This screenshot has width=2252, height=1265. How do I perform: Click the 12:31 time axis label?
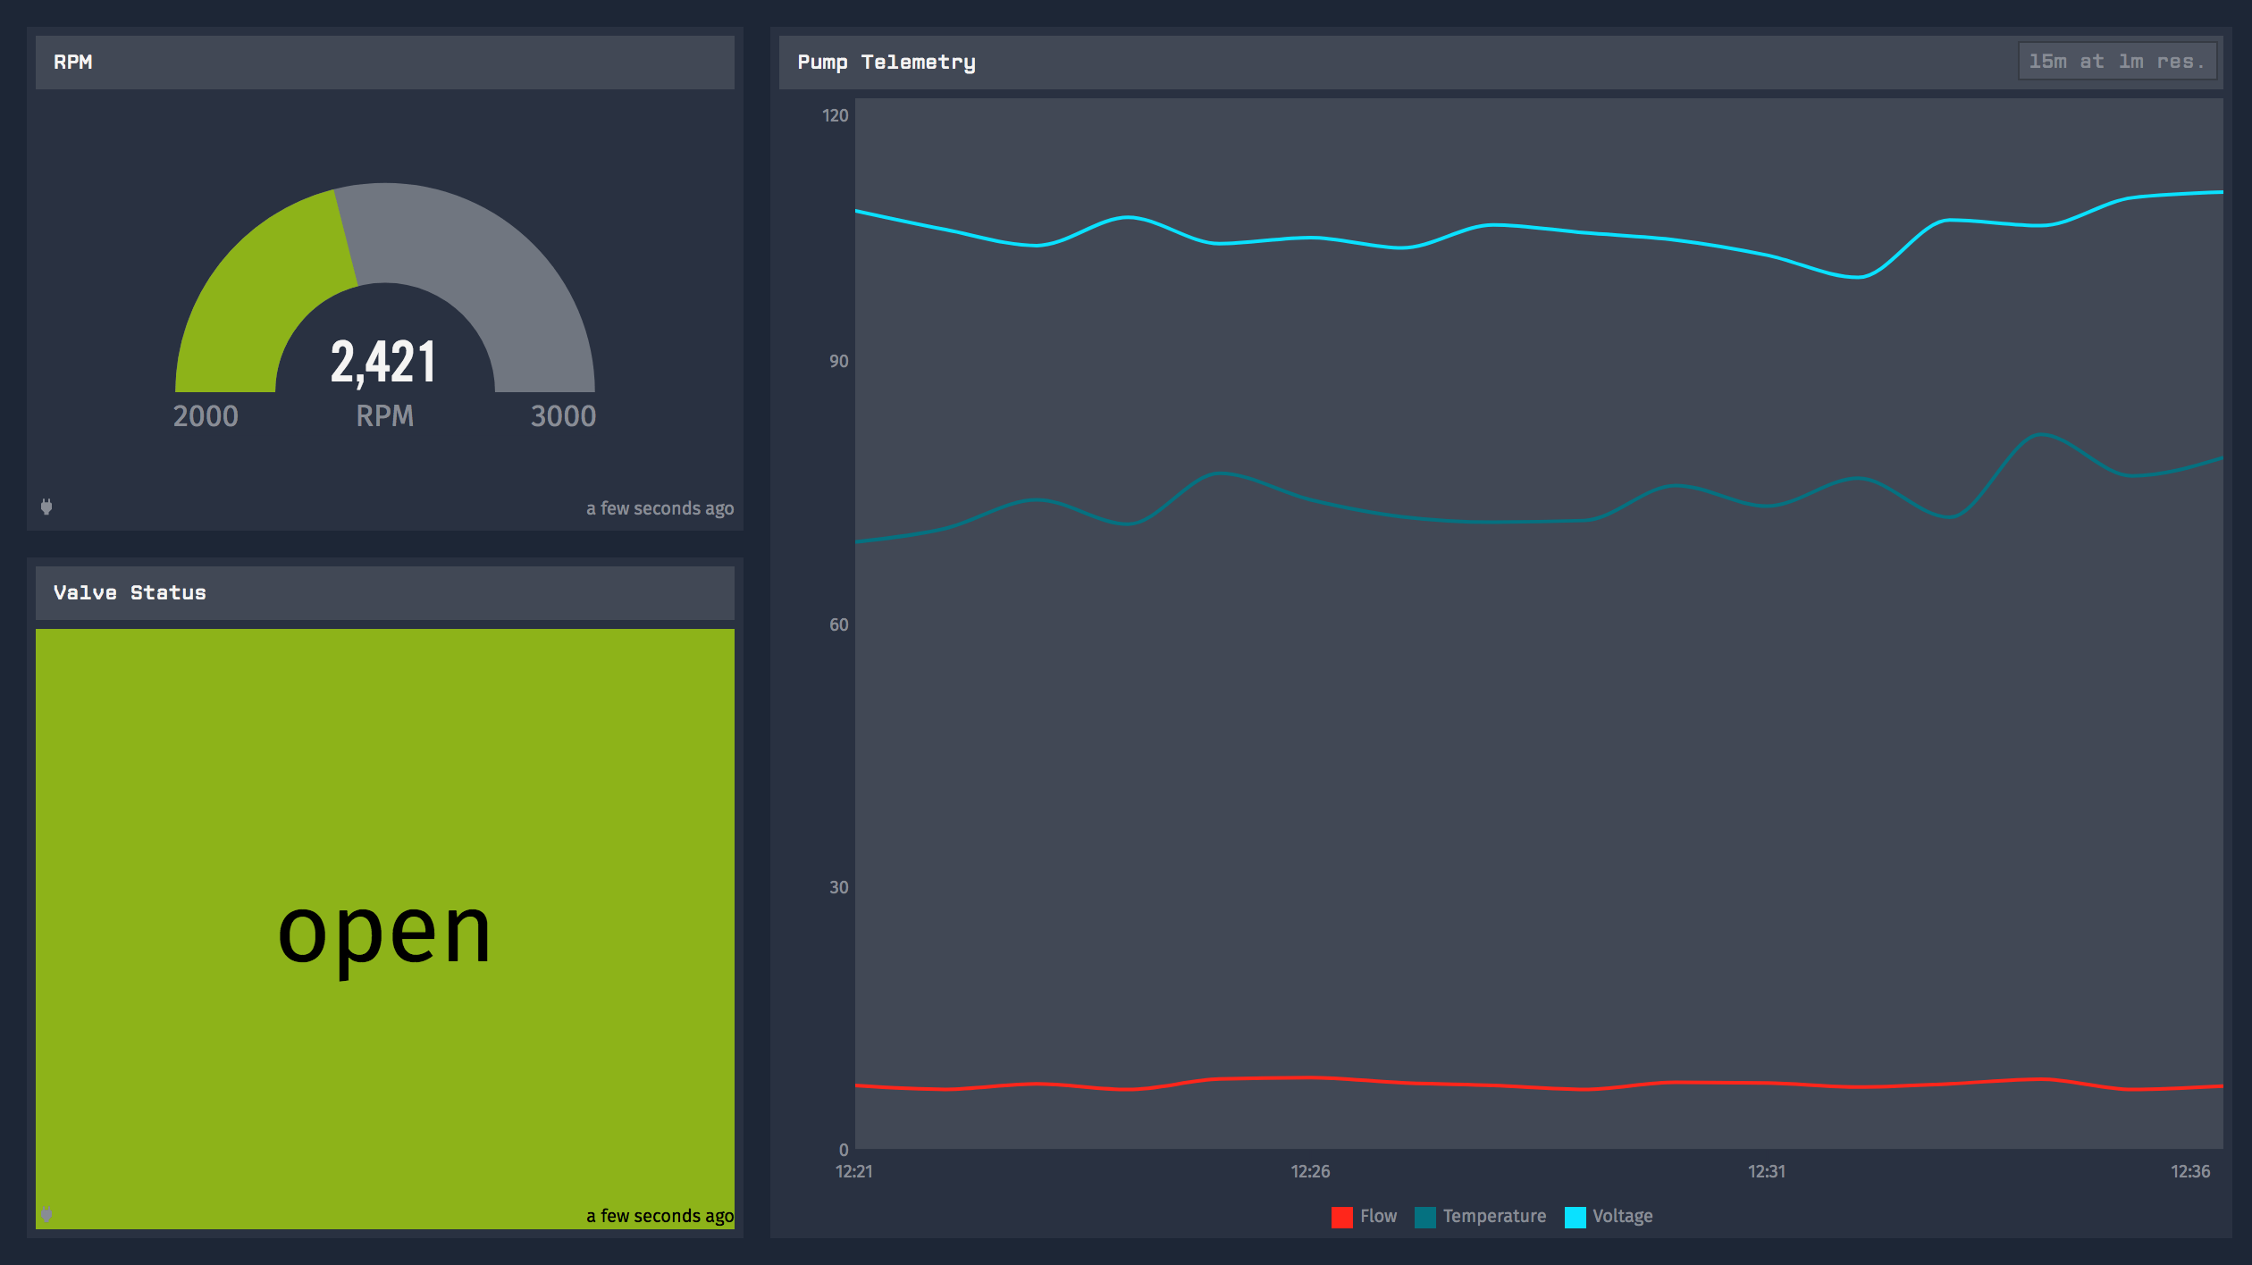tap(1767, 1171)
